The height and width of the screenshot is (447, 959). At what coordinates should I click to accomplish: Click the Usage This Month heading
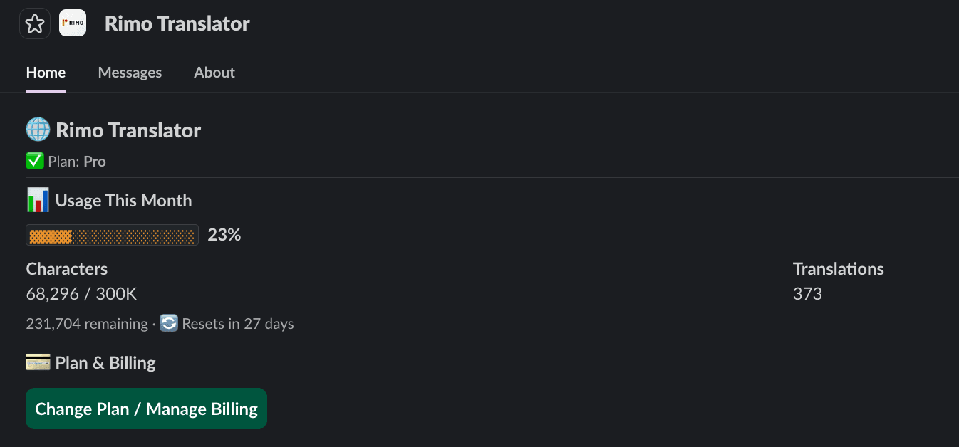point(124,200)
